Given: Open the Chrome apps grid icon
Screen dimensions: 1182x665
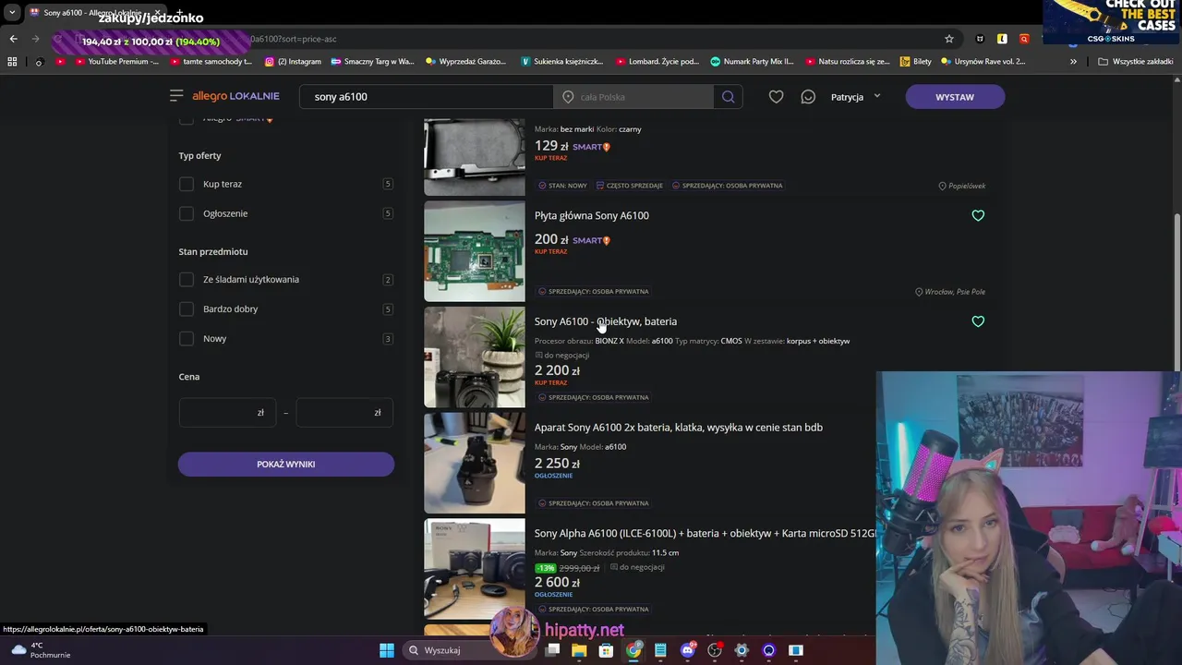Looking at the screenshot, I should coord(12,62).
